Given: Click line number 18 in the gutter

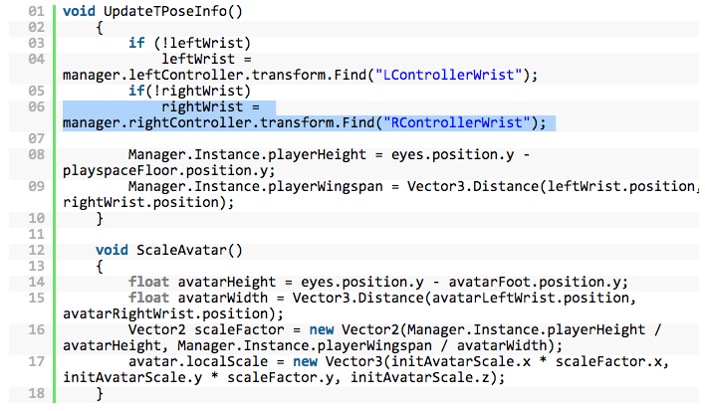Looking at the screenshot, I should coord(37,393).
